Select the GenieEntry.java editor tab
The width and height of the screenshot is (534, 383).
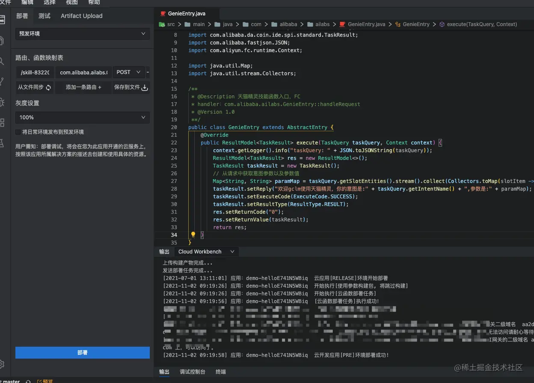tap(187, 14)
